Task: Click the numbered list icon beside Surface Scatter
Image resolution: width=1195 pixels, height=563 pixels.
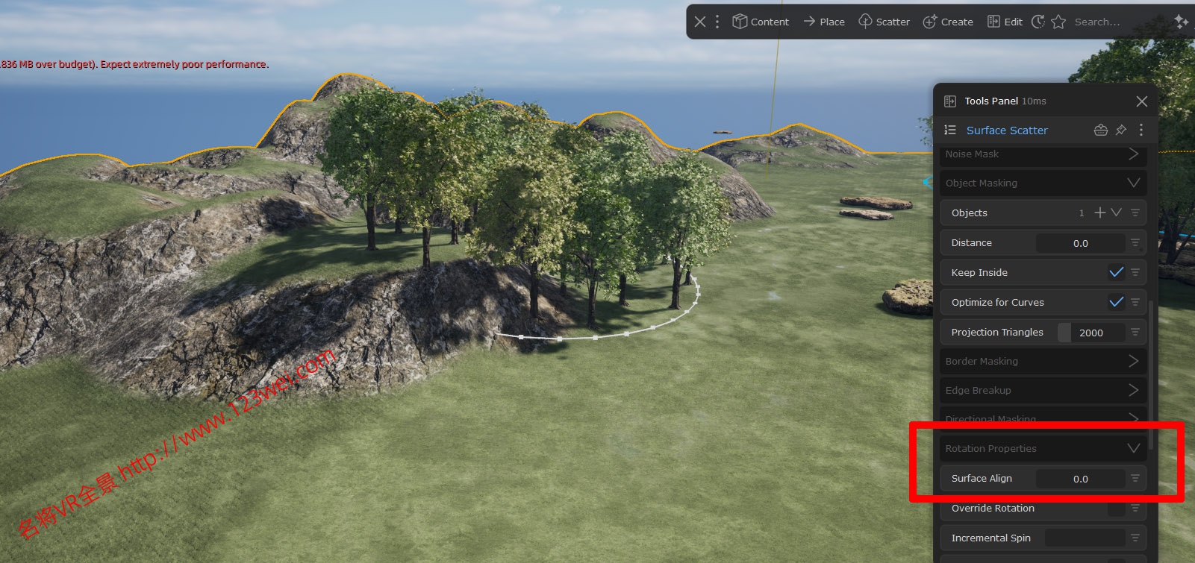Action: point(950,130)
